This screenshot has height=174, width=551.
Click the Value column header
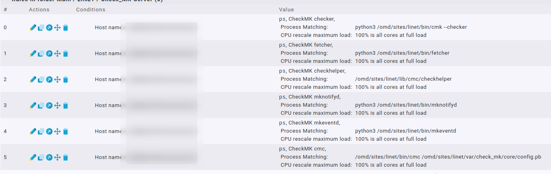point(286,9)
